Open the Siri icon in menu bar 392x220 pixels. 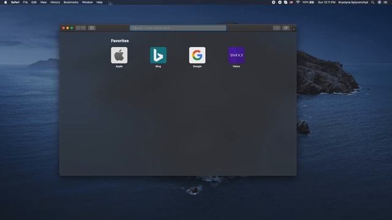click(x=379, y=2)
